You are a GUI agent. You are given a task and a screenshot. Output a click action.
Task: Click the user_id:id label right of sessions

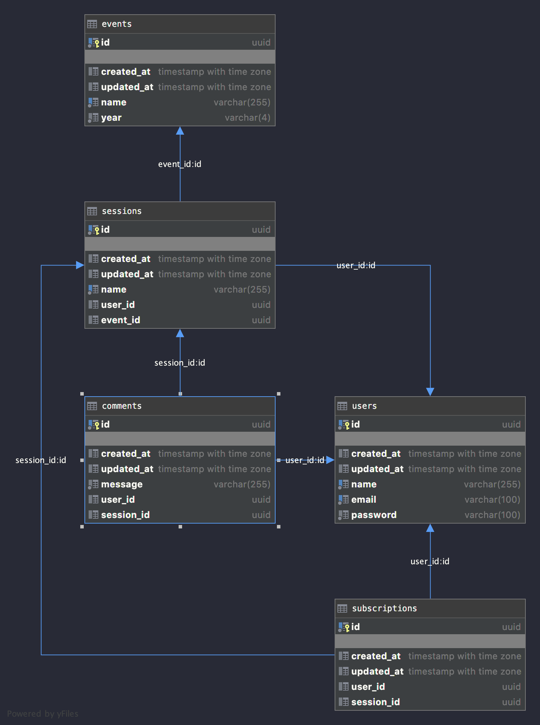point(356,265)
